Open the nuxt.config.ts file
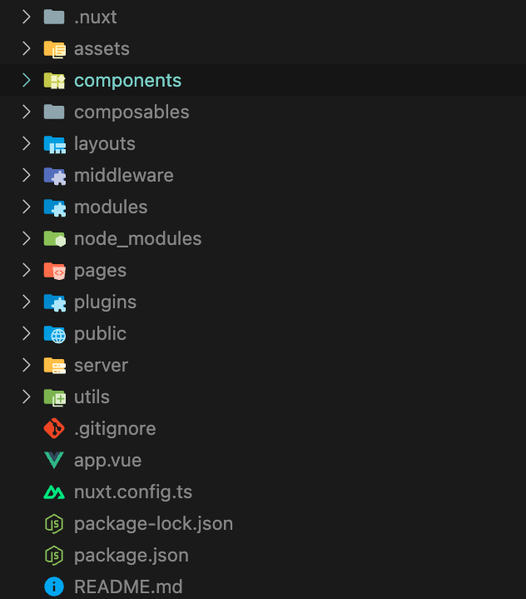 pos(133,492)
